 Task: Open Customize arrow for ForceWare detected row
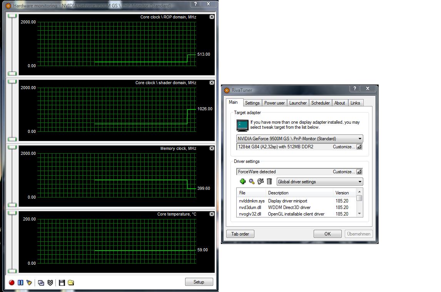pos(359,172)
